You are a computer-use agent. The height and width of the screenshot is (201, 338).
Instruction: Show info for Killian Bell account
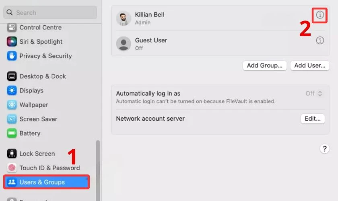(320, 15)
